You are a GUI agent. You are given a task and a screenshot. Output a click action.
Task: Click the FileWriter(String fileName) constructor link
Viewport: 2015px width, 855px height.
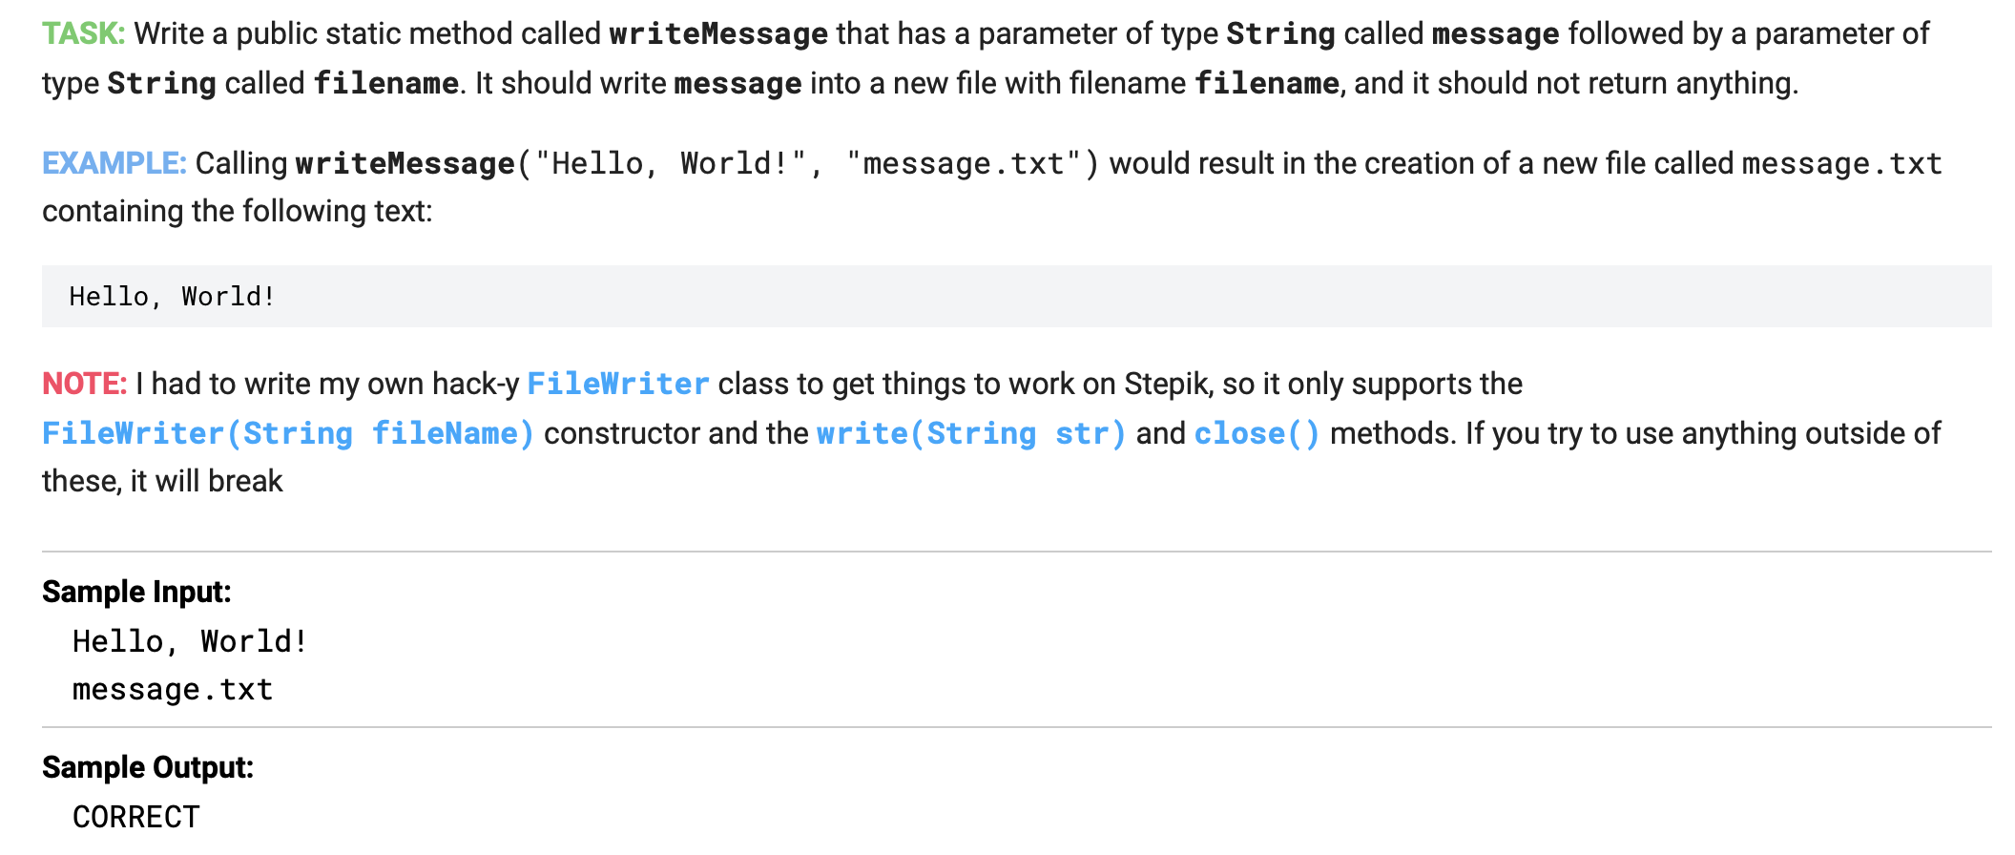coord(288,433)
